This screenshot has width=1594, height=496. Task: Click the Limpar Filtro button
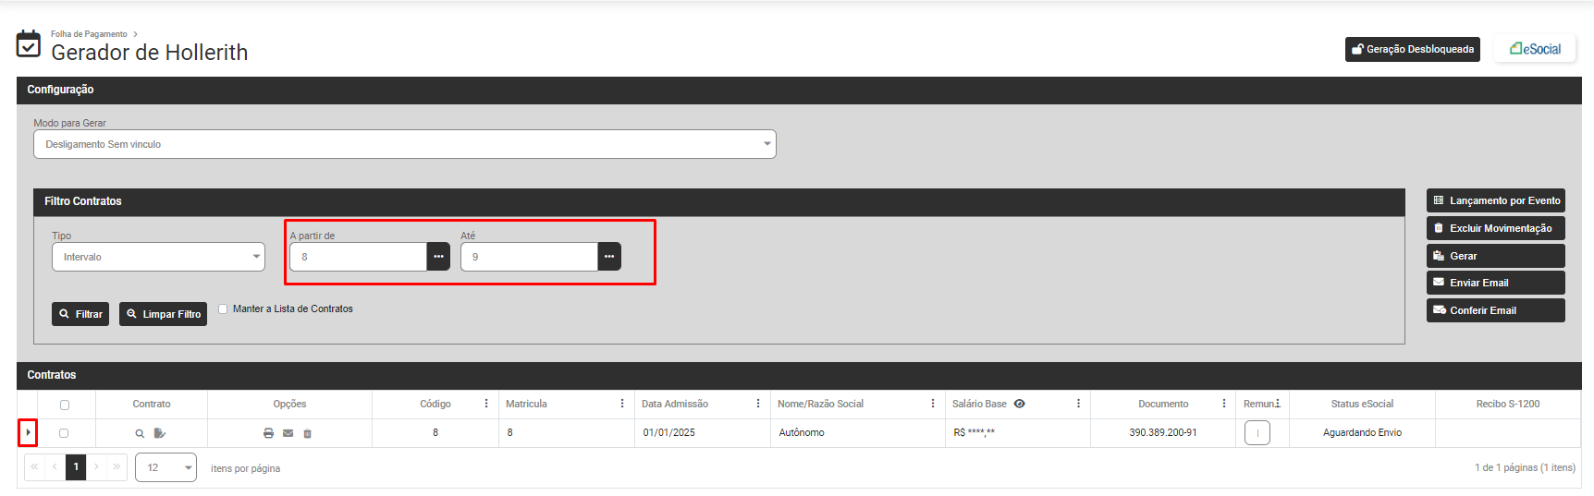[163, 314]
